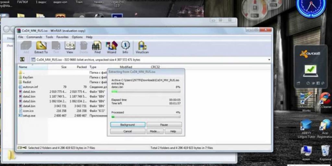
Task: Click the data1.bin file icon
Action: point(20,92)
